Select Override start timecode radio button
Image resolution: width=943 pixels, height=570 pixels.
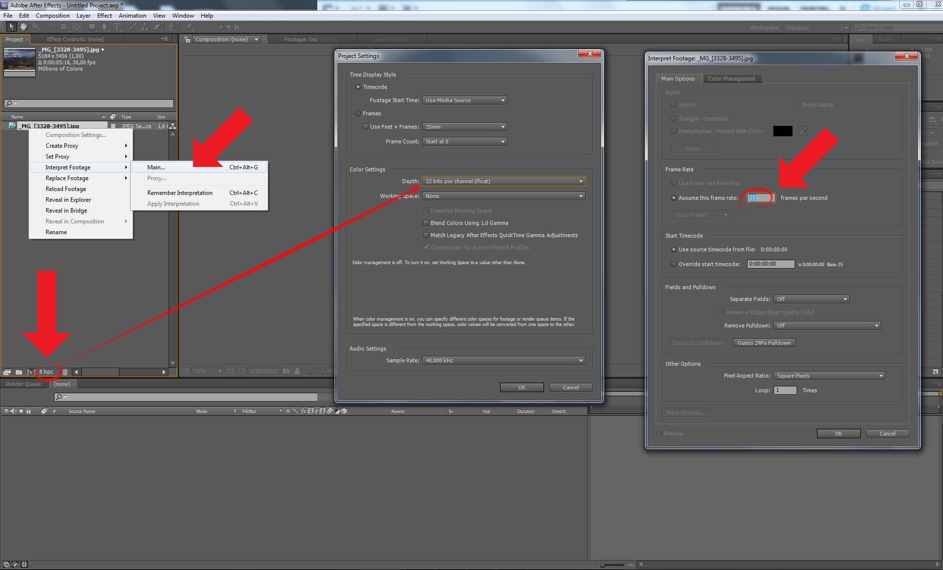674,264
